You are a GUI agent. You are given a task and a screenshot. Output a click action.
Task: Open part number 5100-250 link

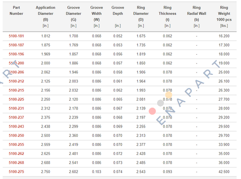pos(16,135)
